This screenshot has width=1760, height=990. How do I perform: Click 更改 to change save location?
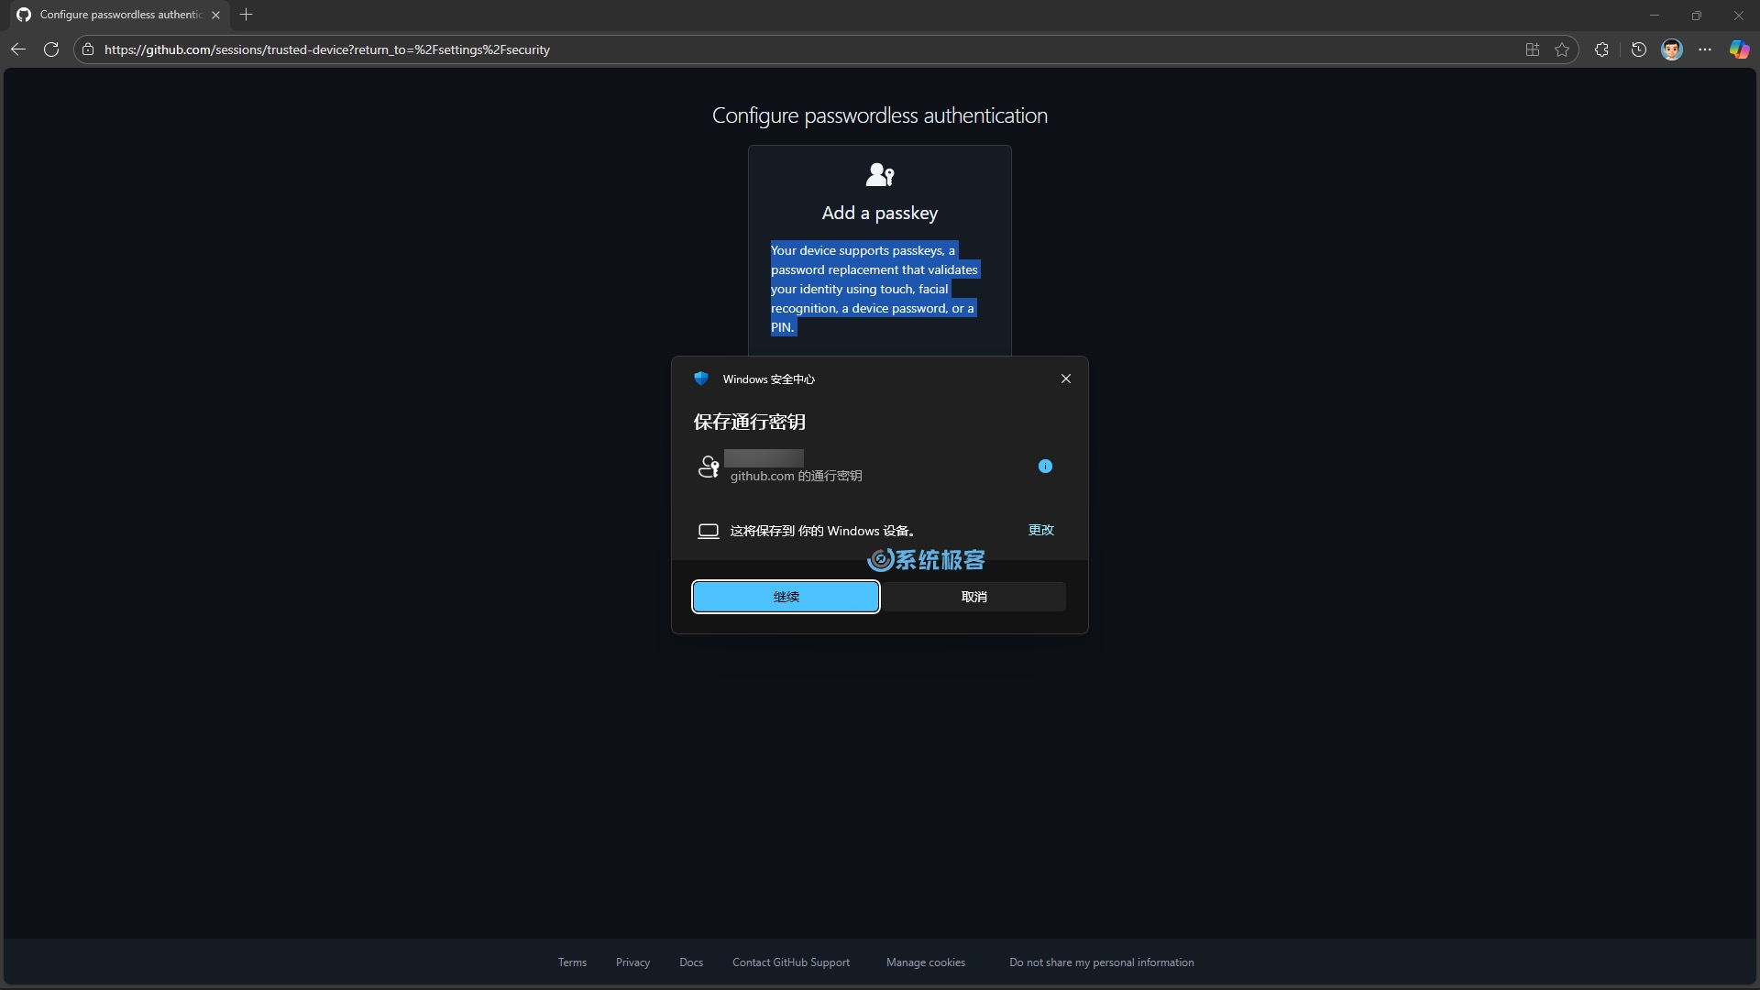tap(1040, 530)
